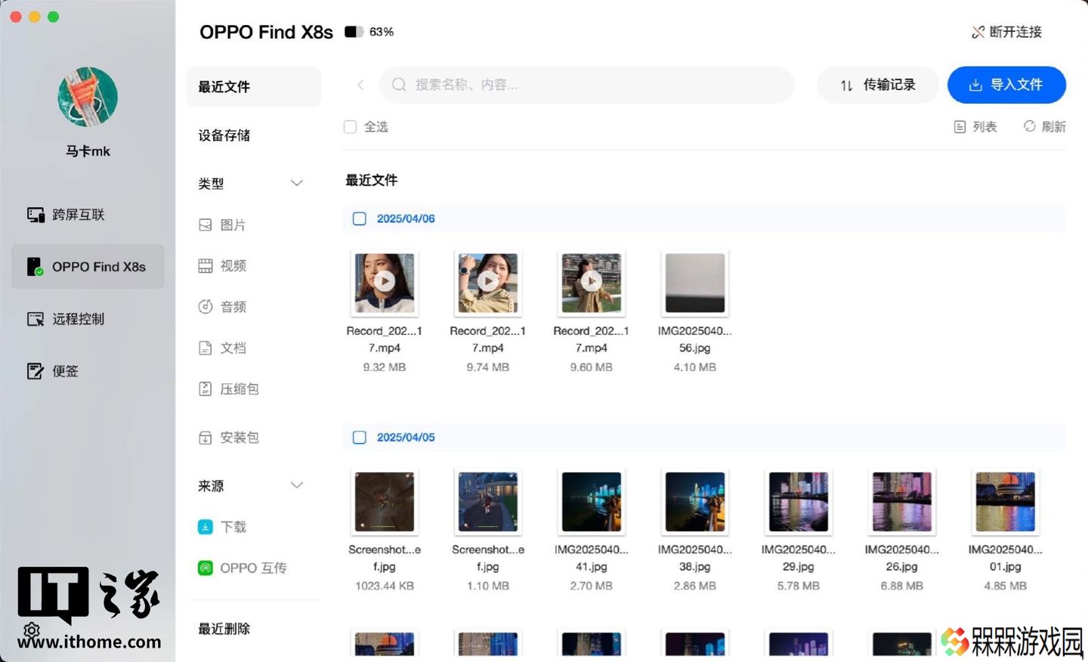Open the settings gear in the sidebar
Image resolution: width=1088 pixels, height=662 pixels.
click(32, 630)
